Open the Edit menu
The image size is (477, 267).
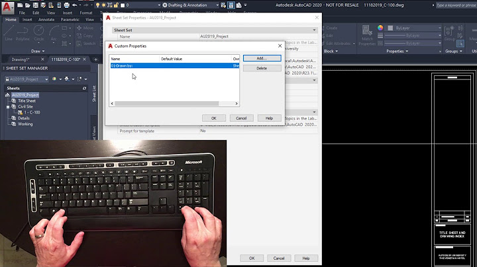click(x=36, y=13)
